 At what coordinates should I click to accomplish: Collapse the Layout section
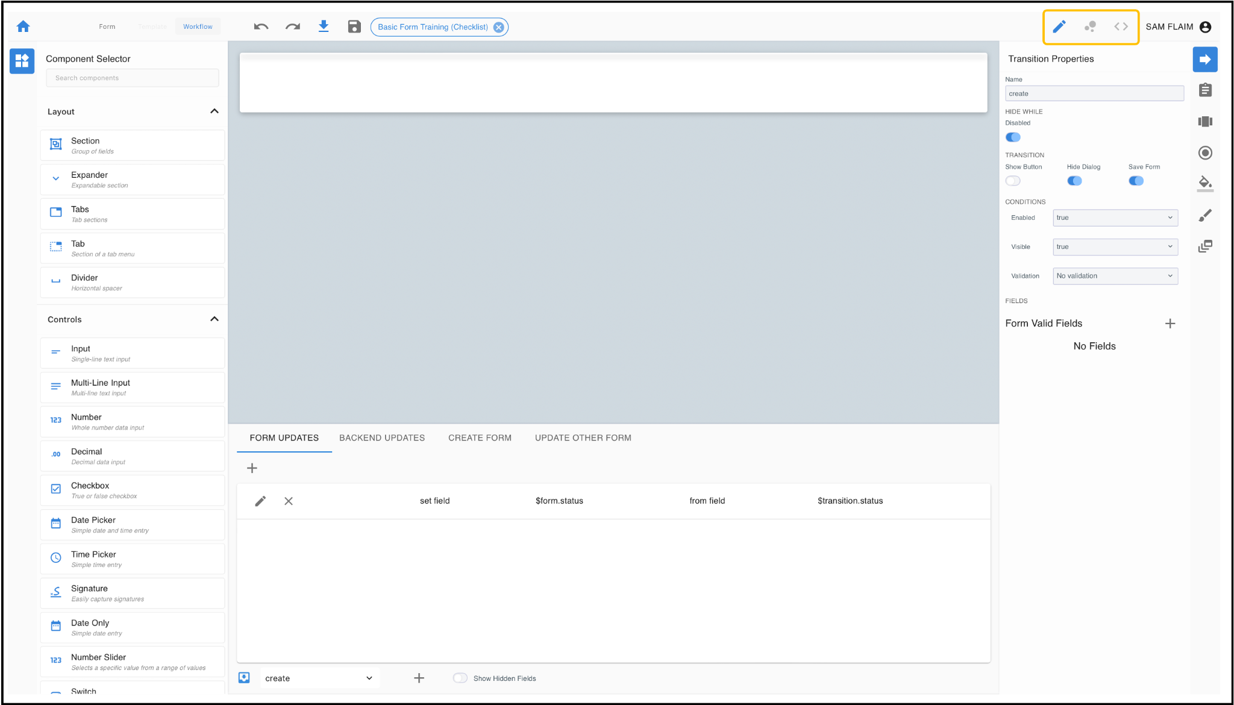[214, 111]
